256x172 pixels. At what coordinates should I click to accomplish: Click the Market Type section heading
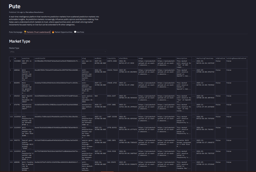(x=19, y=41)
